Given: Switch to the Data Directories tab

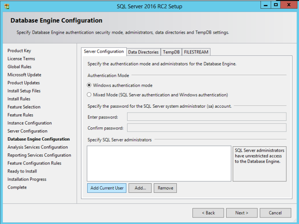Looking at the screenshot, I should point(143,52).
